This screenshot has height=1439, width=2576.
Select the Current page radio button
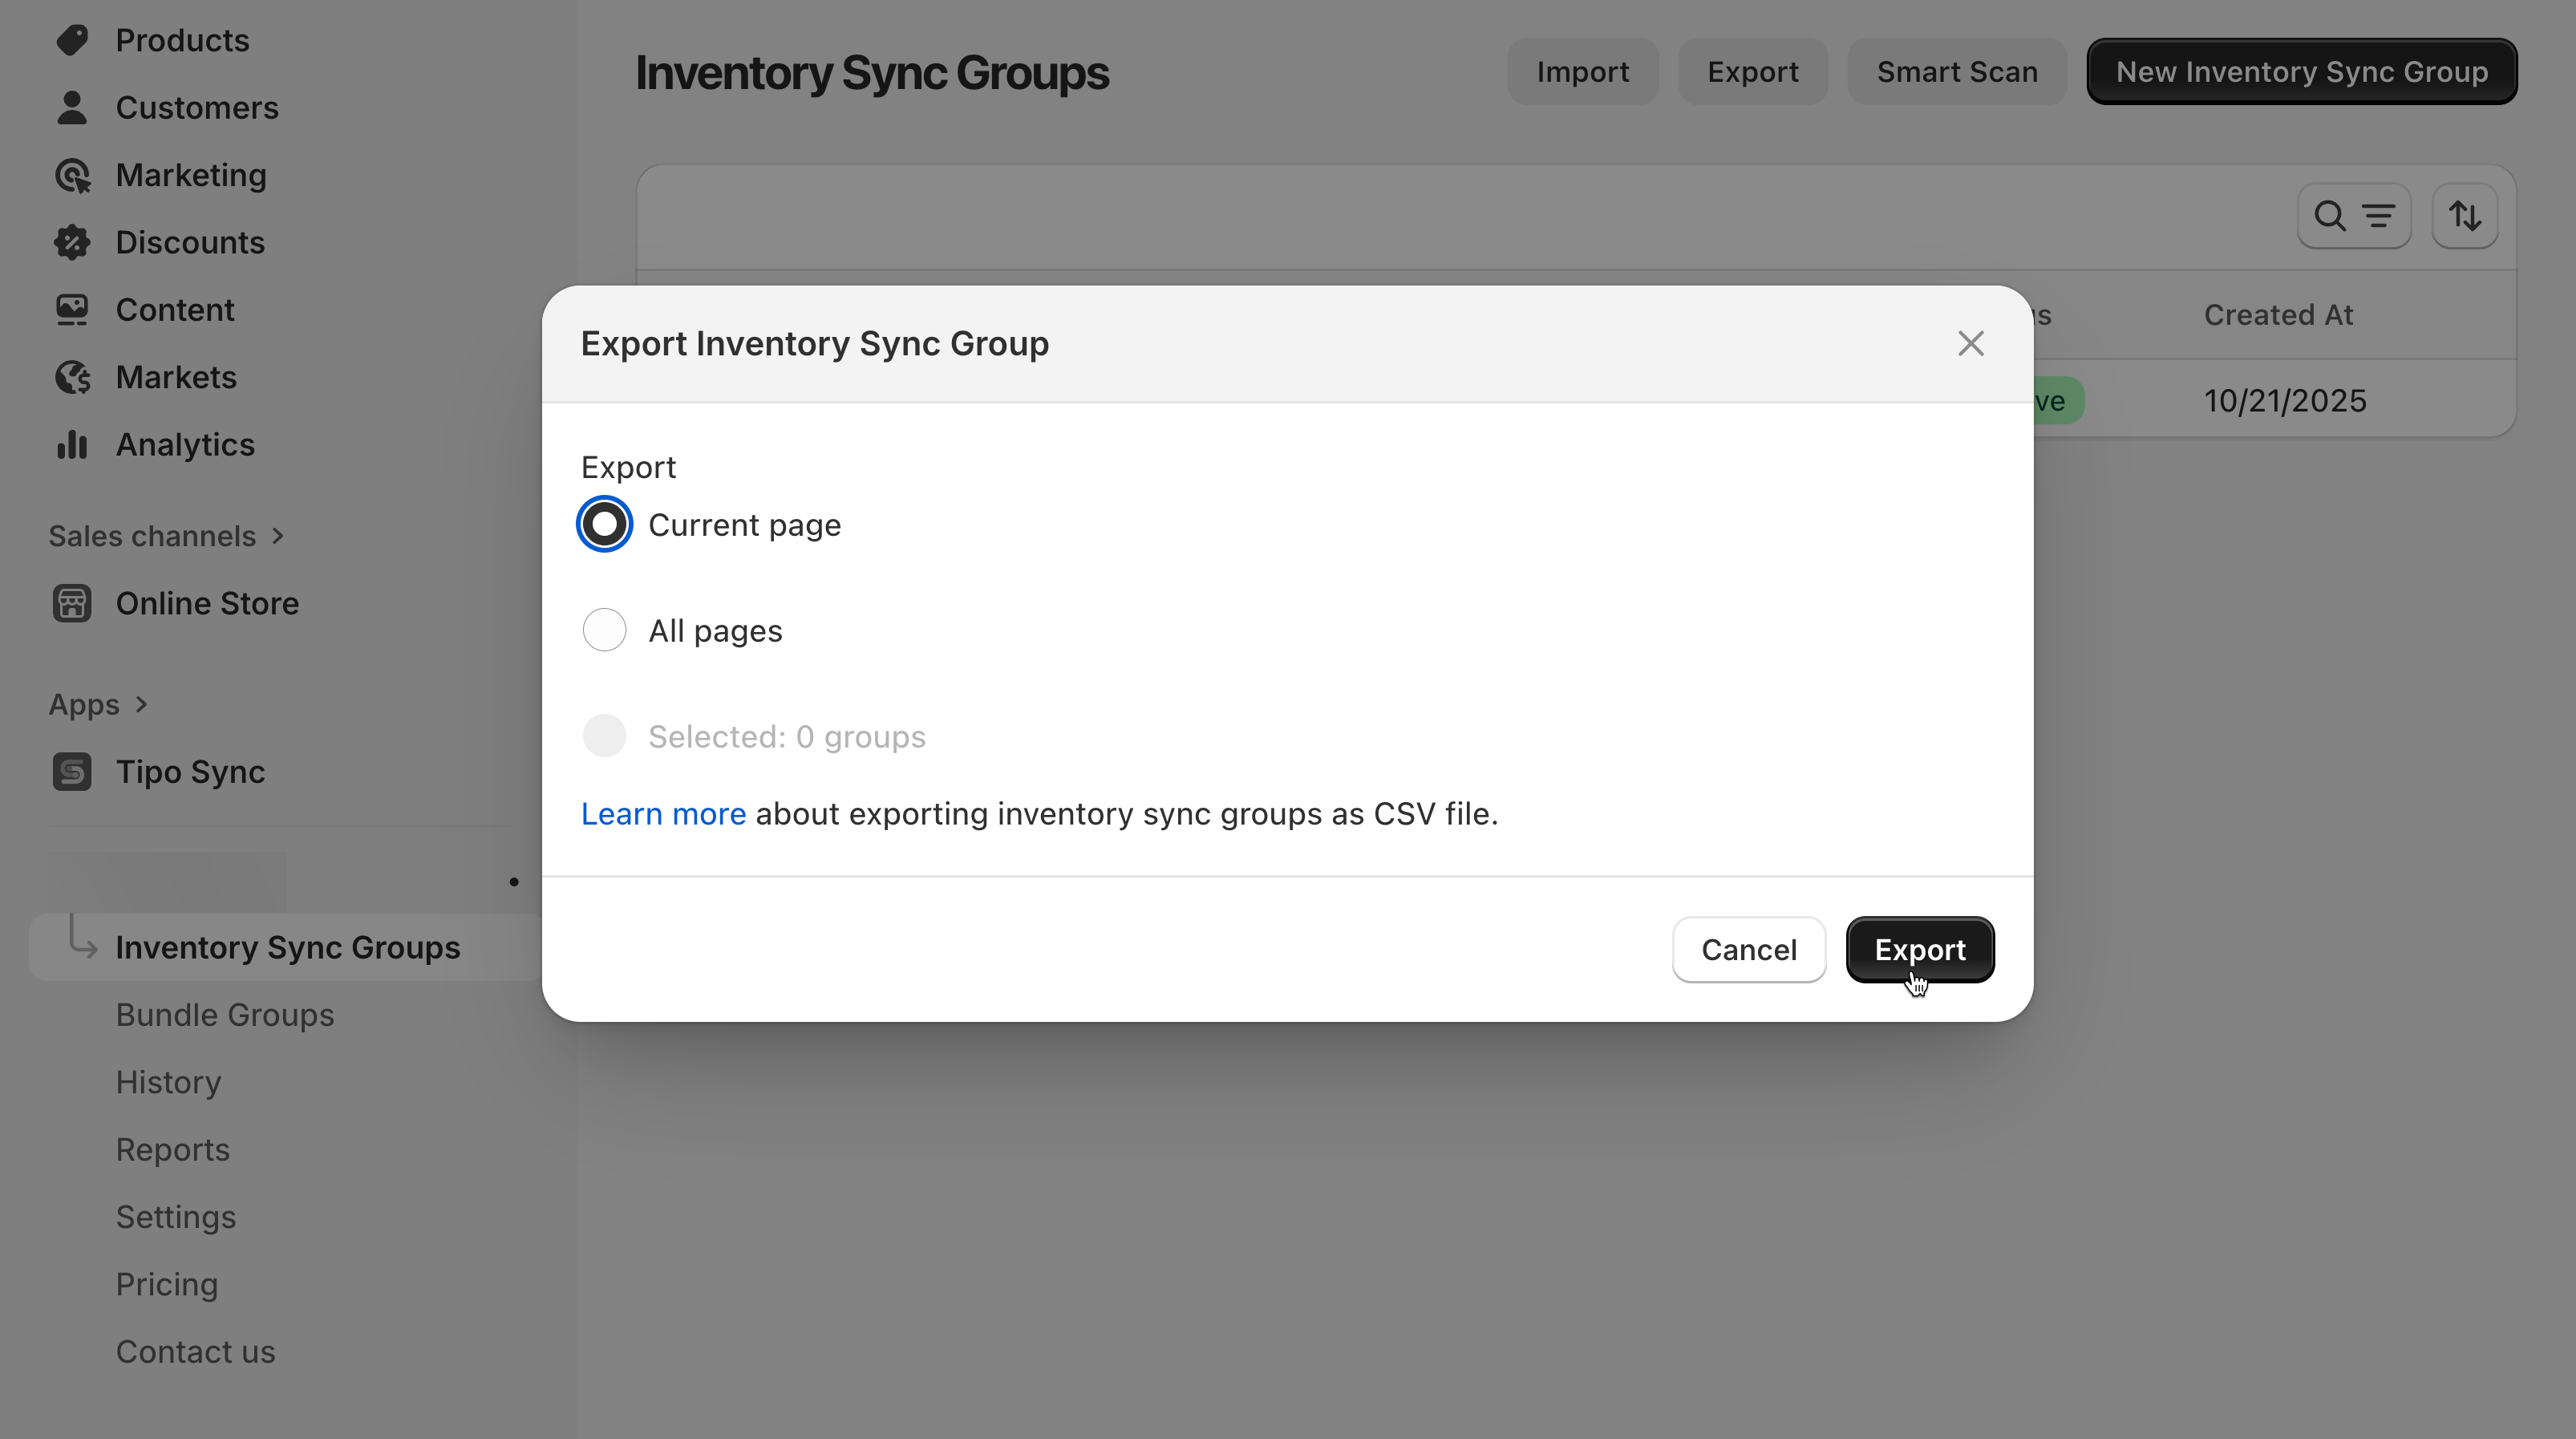pyautogui.click(x=604, y=524)
